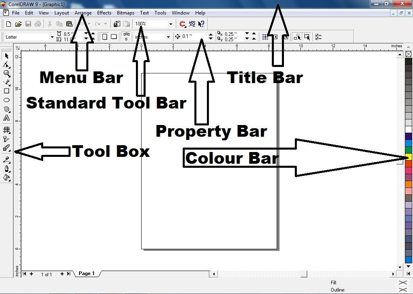The height and width of the screenshot is (294, 413).
Task: Select the Fill bucket tool
Action: [x=6, y=177]
